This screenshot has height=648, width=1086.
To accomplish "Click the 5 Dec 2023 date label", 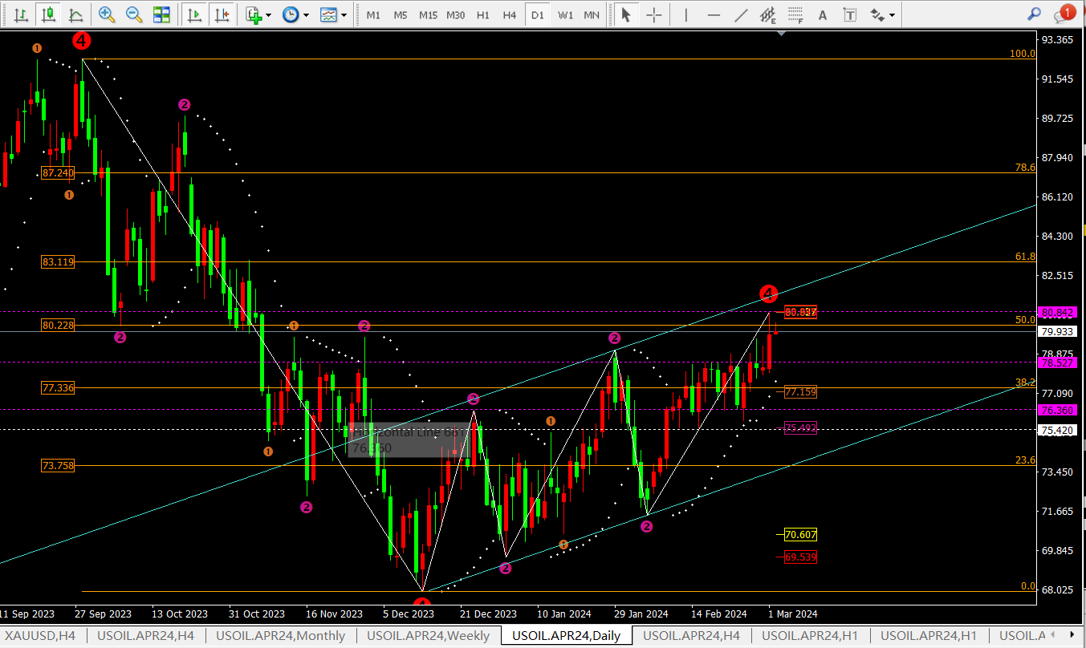I will 408,614.
